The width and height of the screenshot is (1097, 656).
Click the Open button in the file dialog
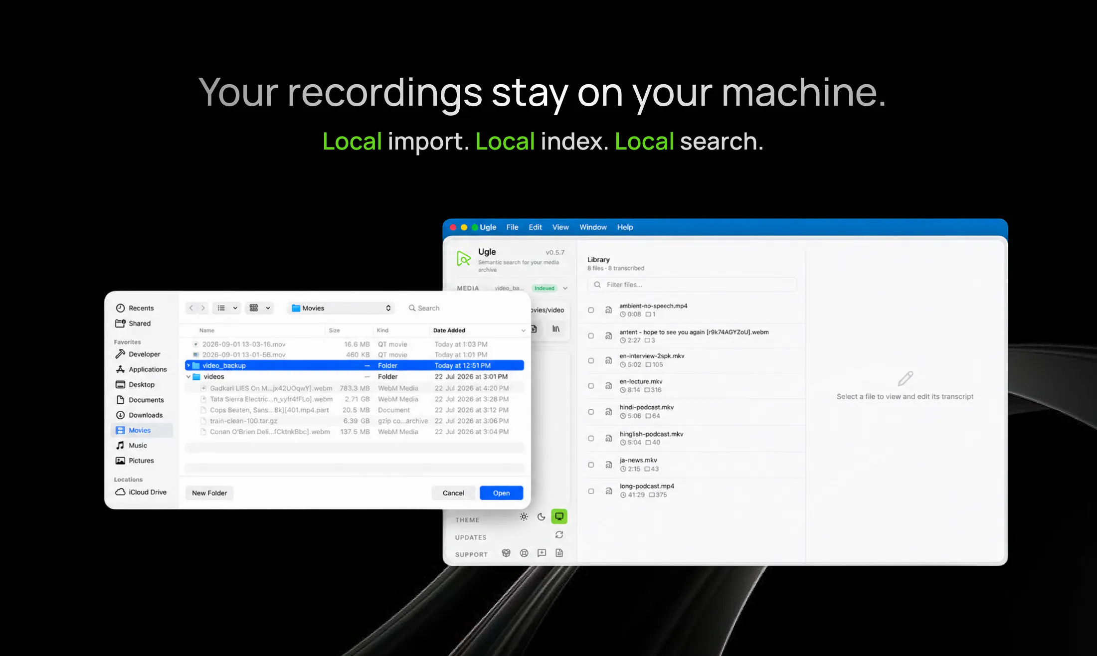tap(501, 493)
